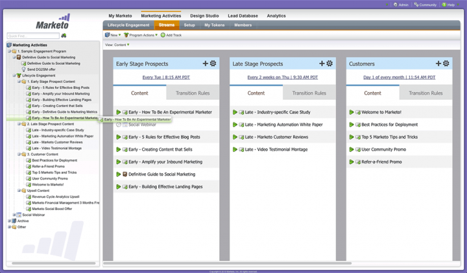Collapse the Lifecycle Engagement tree node

coord(14,76)
